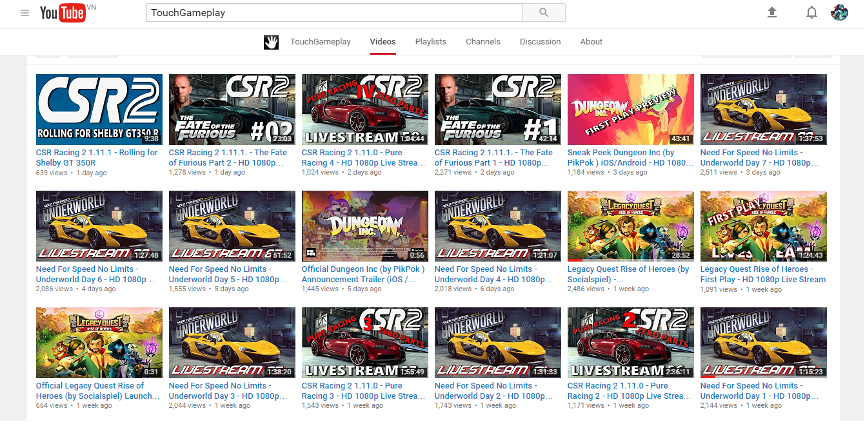Click title link 'Underworld Day 6 - HD 1080p'

[x=95, y=274]
